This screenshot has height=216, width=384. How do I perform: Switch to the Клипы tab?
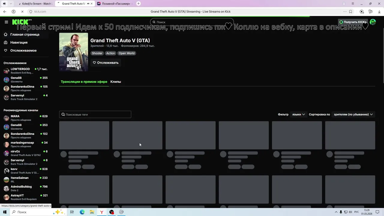tap(115, 82)
